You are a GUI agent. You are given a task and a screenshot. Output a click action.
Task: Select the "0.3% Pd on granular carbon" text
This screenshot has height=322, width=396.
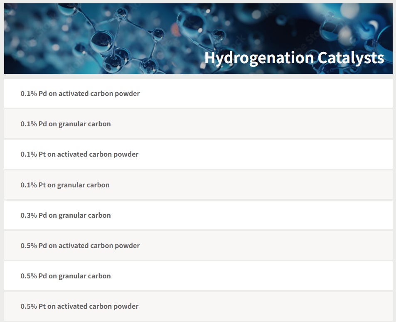[66, 215]
